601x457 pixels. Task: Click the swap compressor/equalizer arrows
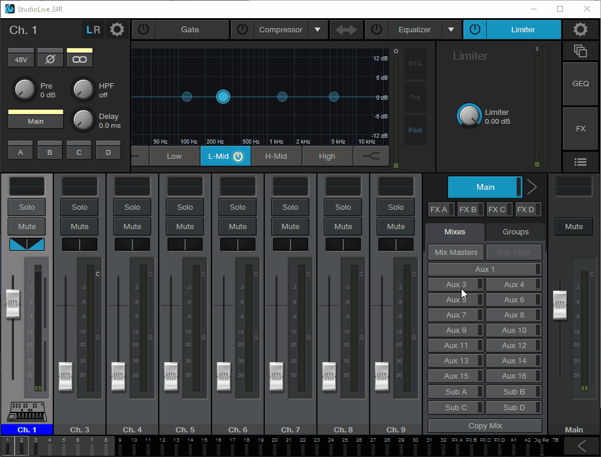[x=346, y=30]
